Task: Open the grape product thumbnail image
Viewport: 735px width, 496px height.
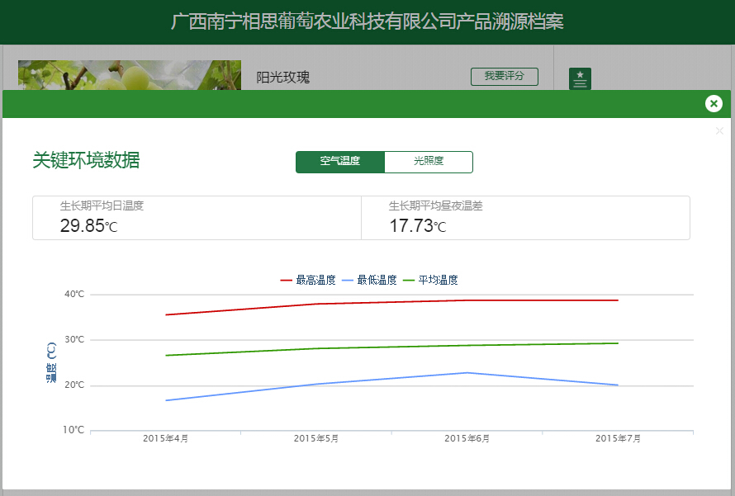Action: coord(129,75)
